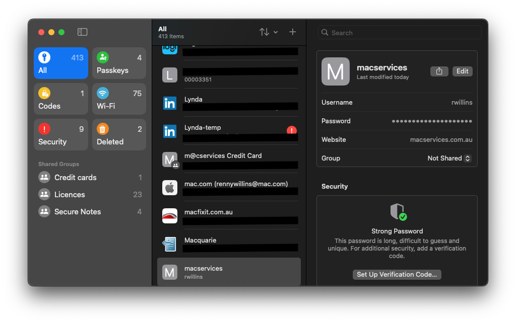Click the large M avatar in details
Image resolution: width=516 pixels, height=323 pixels.
tap(336, 71)
